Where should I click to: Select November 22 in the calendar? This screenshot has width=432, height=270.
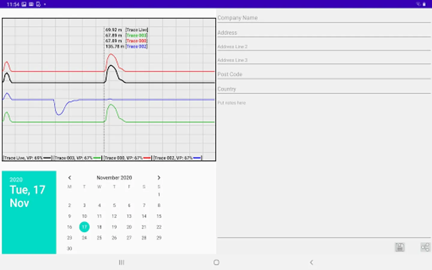click(159, 227)
